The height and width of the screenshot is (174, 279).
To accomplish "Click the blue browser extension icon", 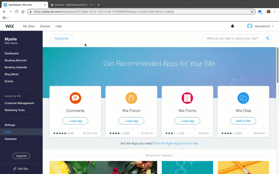I will pyautogui.click(x=260, y=12).
